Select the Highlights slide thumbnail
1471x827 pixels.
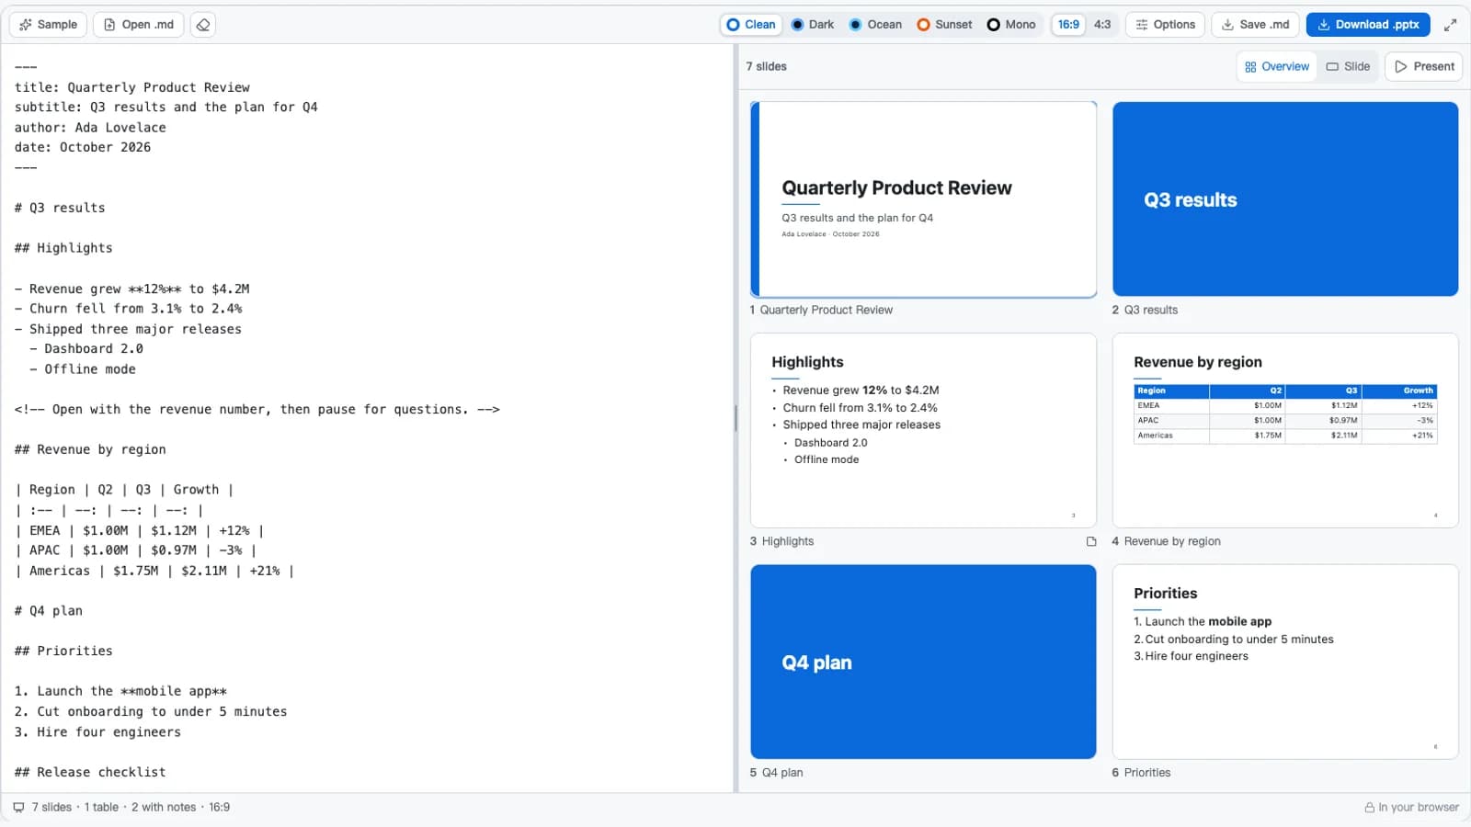pyautogui.click(x=923, y=430)
